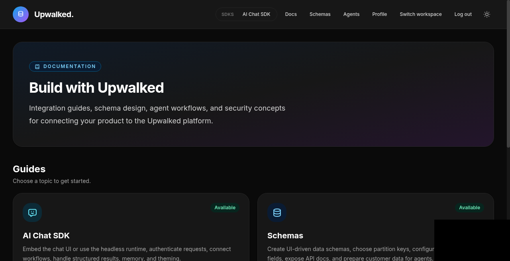Click the page vertical scrollbar thumb
510x261 pixels.
click(x=508, y=74)
